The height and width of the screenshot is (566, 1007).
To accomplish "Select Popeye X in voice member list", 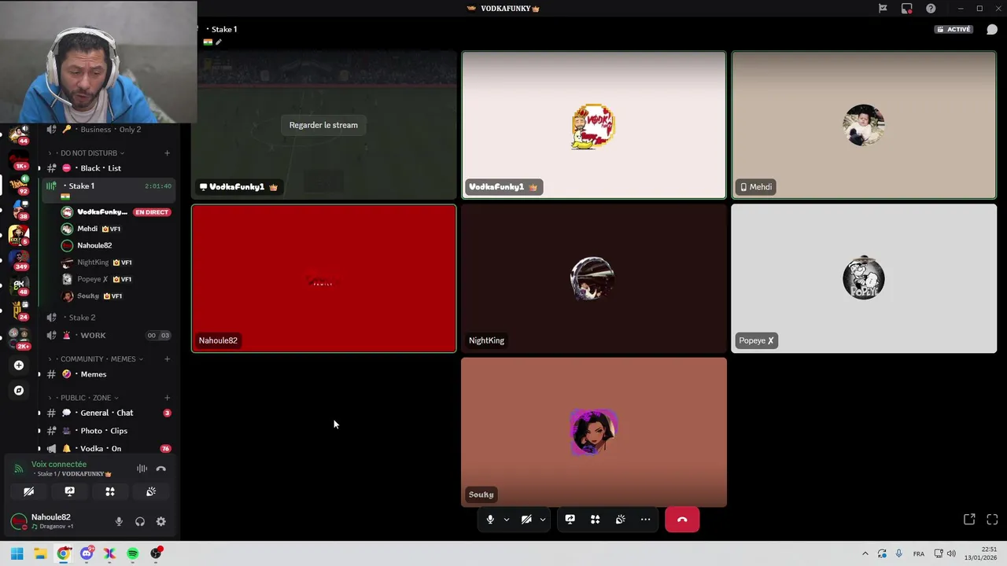I will pos(116,279).
